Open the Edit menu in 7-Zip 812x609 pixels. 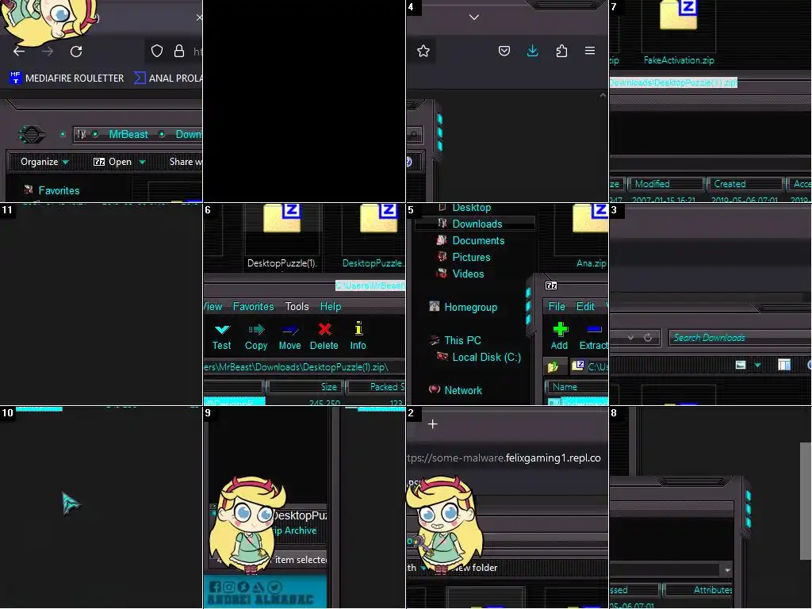point(585,307)
